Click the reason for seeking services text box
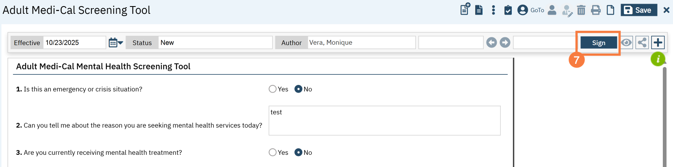 point(384,121)
